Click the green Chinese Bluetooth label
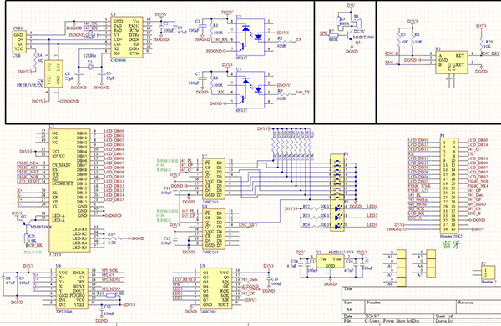The image size is (501, 326). [x=451, y=244]
